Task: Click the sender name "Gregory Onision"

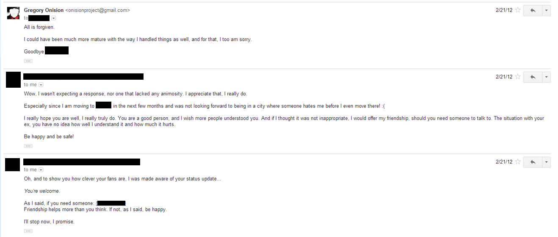Action: tap(44, 10)
